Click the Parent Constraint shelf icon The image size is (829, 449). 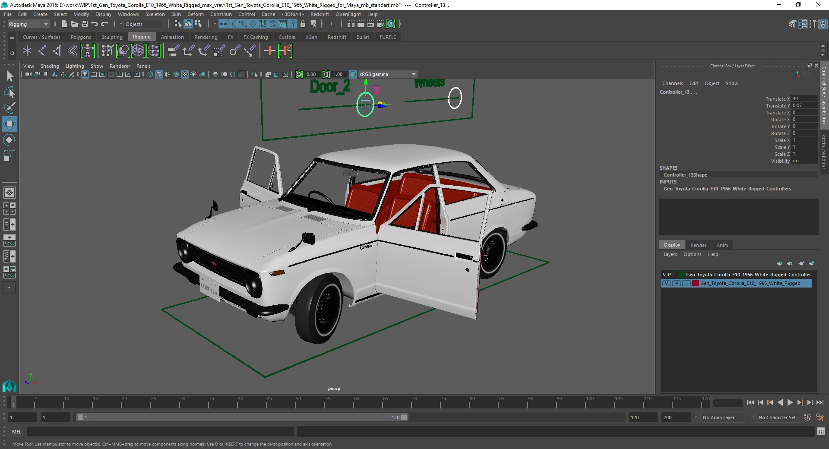click(173, 51)
